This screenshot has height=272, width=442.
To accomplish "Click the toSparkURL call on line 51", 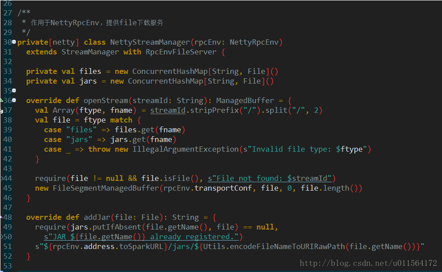I will 141,247.
